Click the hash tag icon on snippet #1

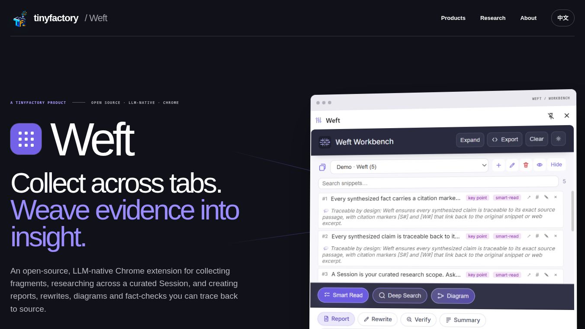click(x=537, y=197)
